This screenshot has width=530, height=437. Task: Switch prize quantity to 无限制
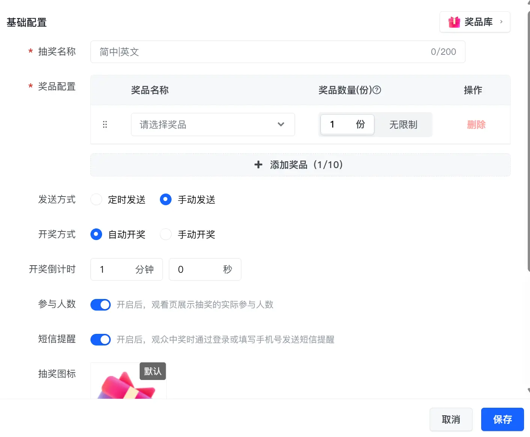point(403,125)
